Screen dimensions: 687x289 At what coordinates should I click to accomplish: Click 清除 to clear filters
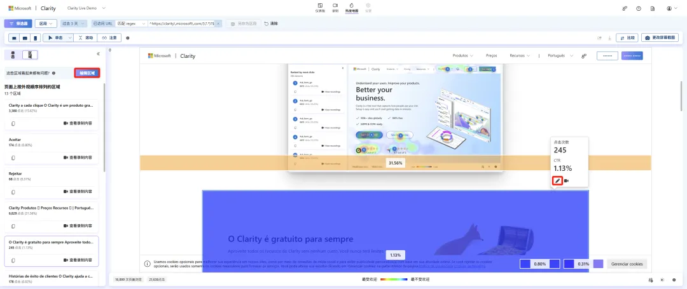click(271, 24)
